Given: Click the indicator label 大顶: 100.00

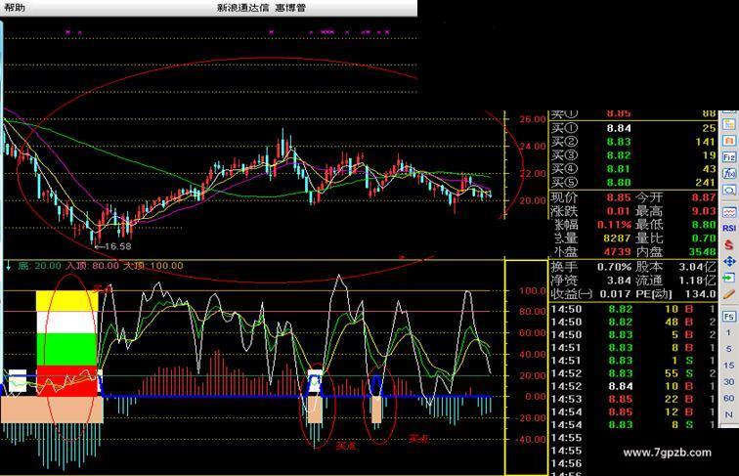Looking at the screenshot, I should click(x=153, y=266).
